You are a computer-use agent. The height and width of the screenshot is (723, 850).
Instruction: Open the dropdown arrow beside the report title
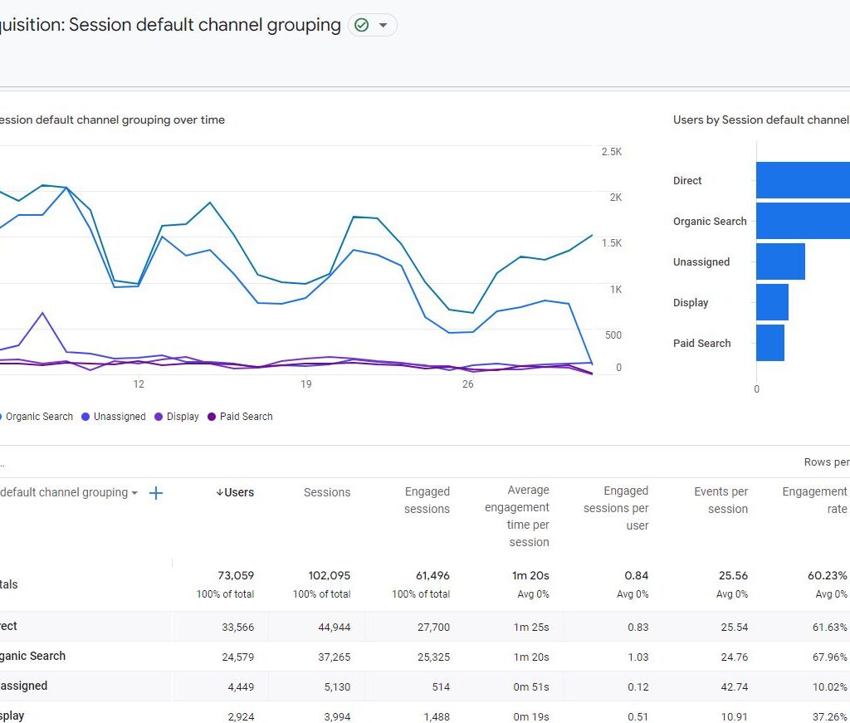click(x=383, y=26)
